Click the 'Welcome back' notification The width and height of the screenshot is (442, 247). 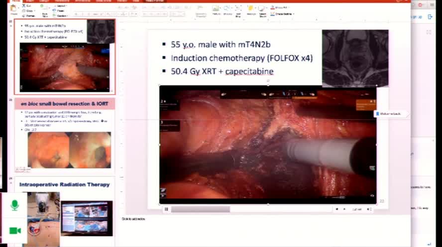click(x=391, y=114)
